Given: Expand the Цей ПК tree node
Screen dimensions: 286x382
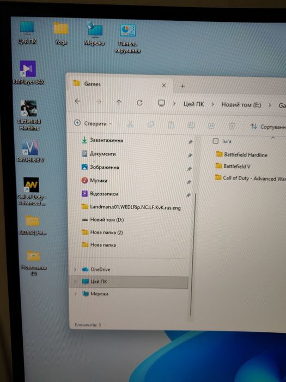Looking at the screenshot, I should tap(75, 282).
